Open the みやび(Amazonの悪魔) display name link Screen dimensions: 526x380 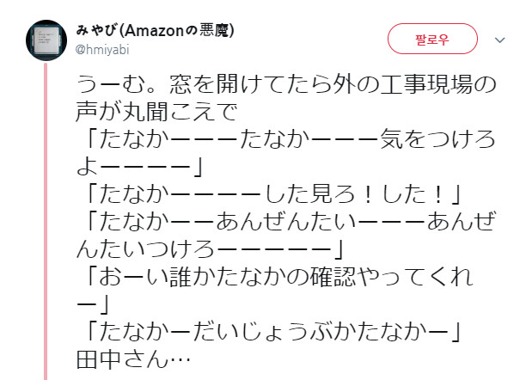[156, 31]
